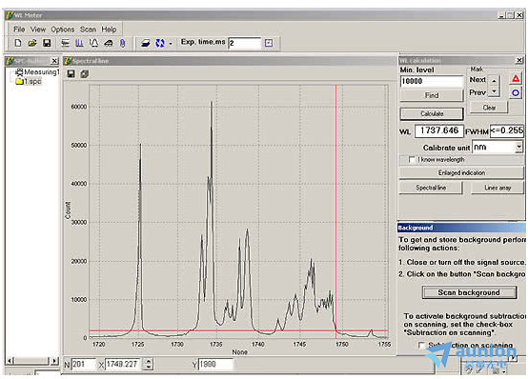The image size is (528, 379).
Task: Click the new file icon in toolbar
Action: (x=18, y=43)
